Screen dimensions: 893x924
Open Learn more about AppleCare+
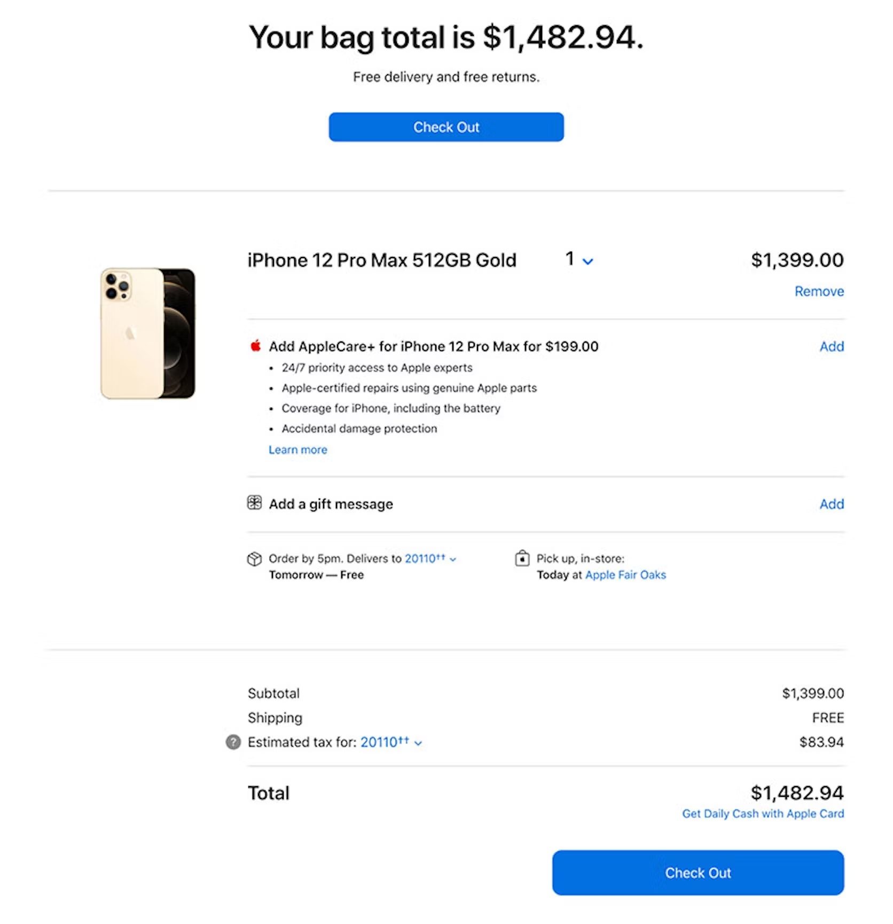297,450
